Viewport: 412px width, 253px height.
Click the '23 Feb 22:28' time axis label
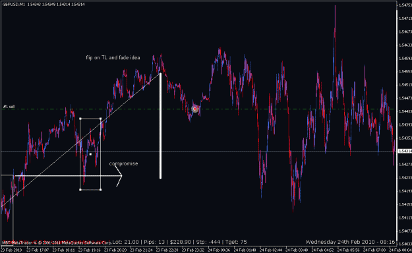(167, 250)
